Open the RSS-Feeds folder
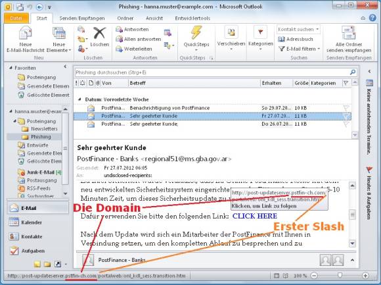Image resolution: width=381 pixels, height=285 pixels. (34, 189)
